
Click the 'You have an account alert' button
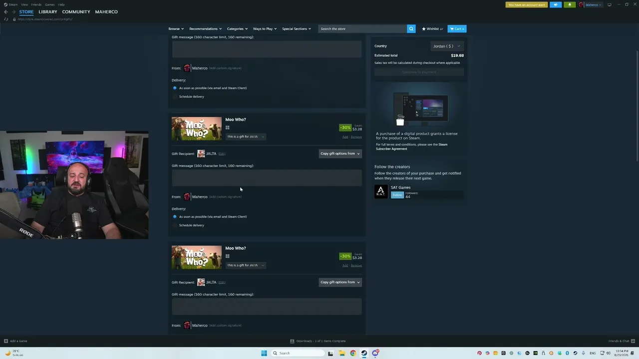(x=527, y=4)
